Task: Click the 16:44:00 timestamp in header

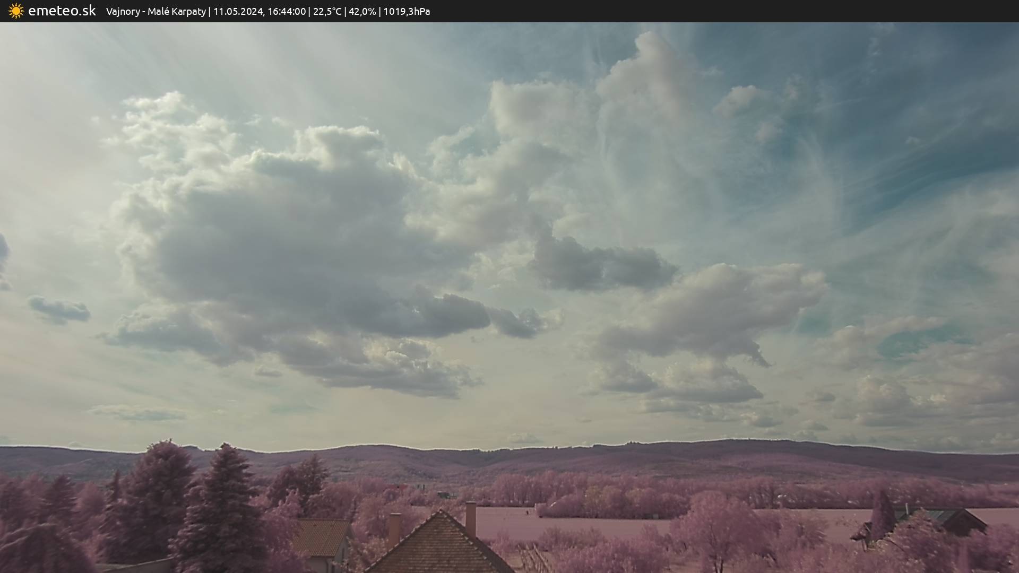Action: (287, 11)
